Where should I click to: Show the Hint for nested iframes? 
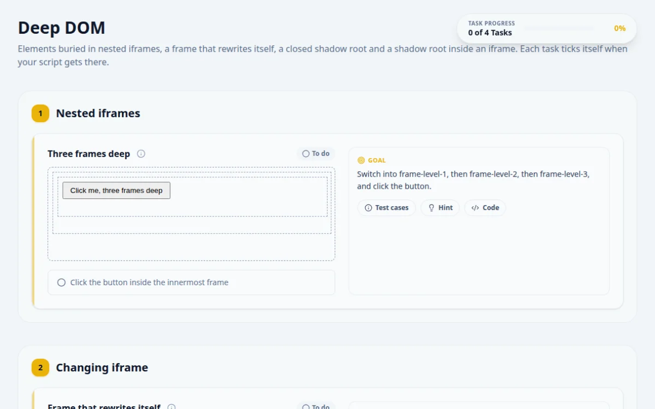(440, 208)
